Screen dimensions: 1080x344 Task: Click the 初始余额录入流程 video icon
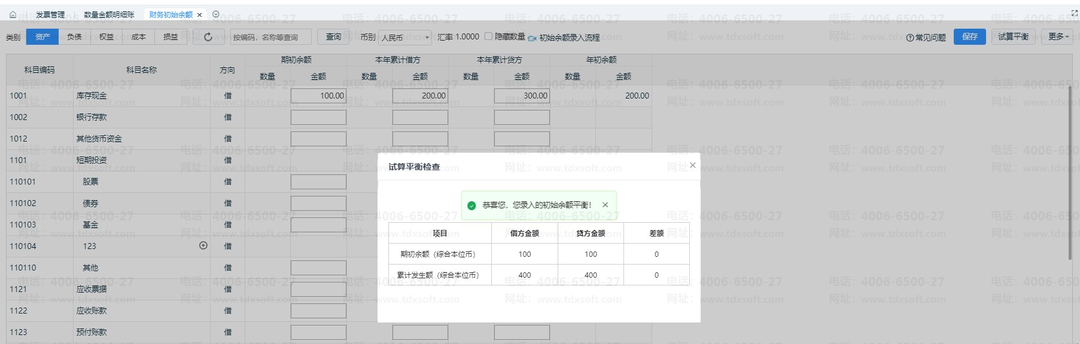click(x=532, y=38)
